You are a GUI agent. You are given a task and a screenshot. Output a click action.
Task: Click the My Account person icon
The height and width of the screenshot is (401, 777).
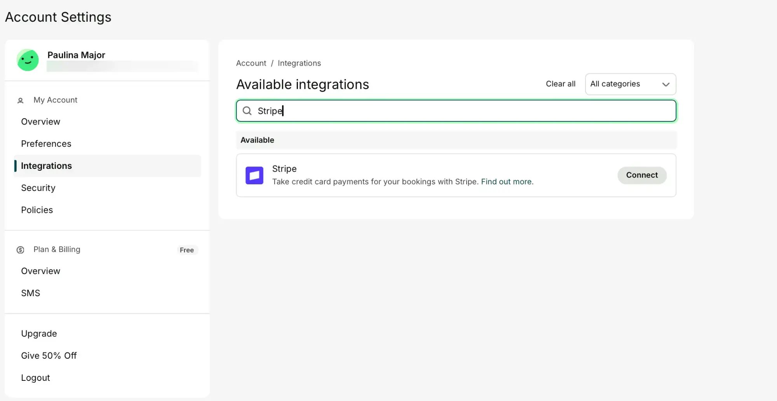point(21,101)
